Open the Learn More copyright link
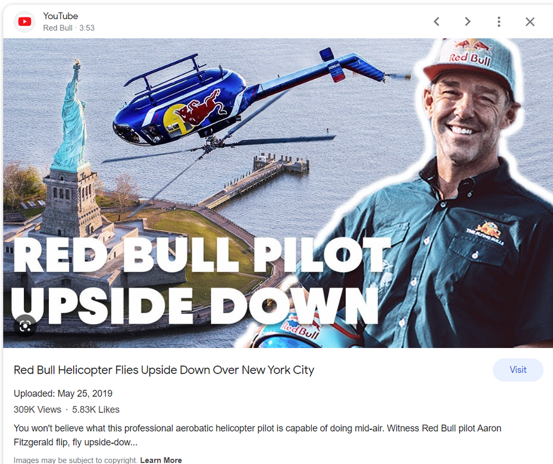Screen dimensions: 553x464 161,460
